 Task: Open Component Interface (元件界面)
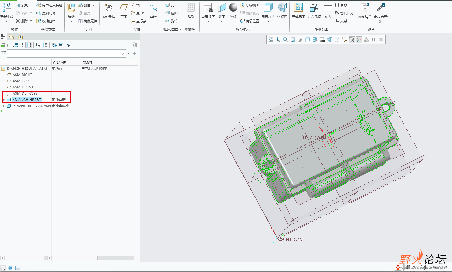tap(299, 11)
